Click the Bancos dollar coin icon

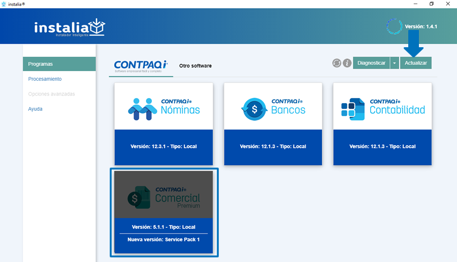[x=254, y=109]
